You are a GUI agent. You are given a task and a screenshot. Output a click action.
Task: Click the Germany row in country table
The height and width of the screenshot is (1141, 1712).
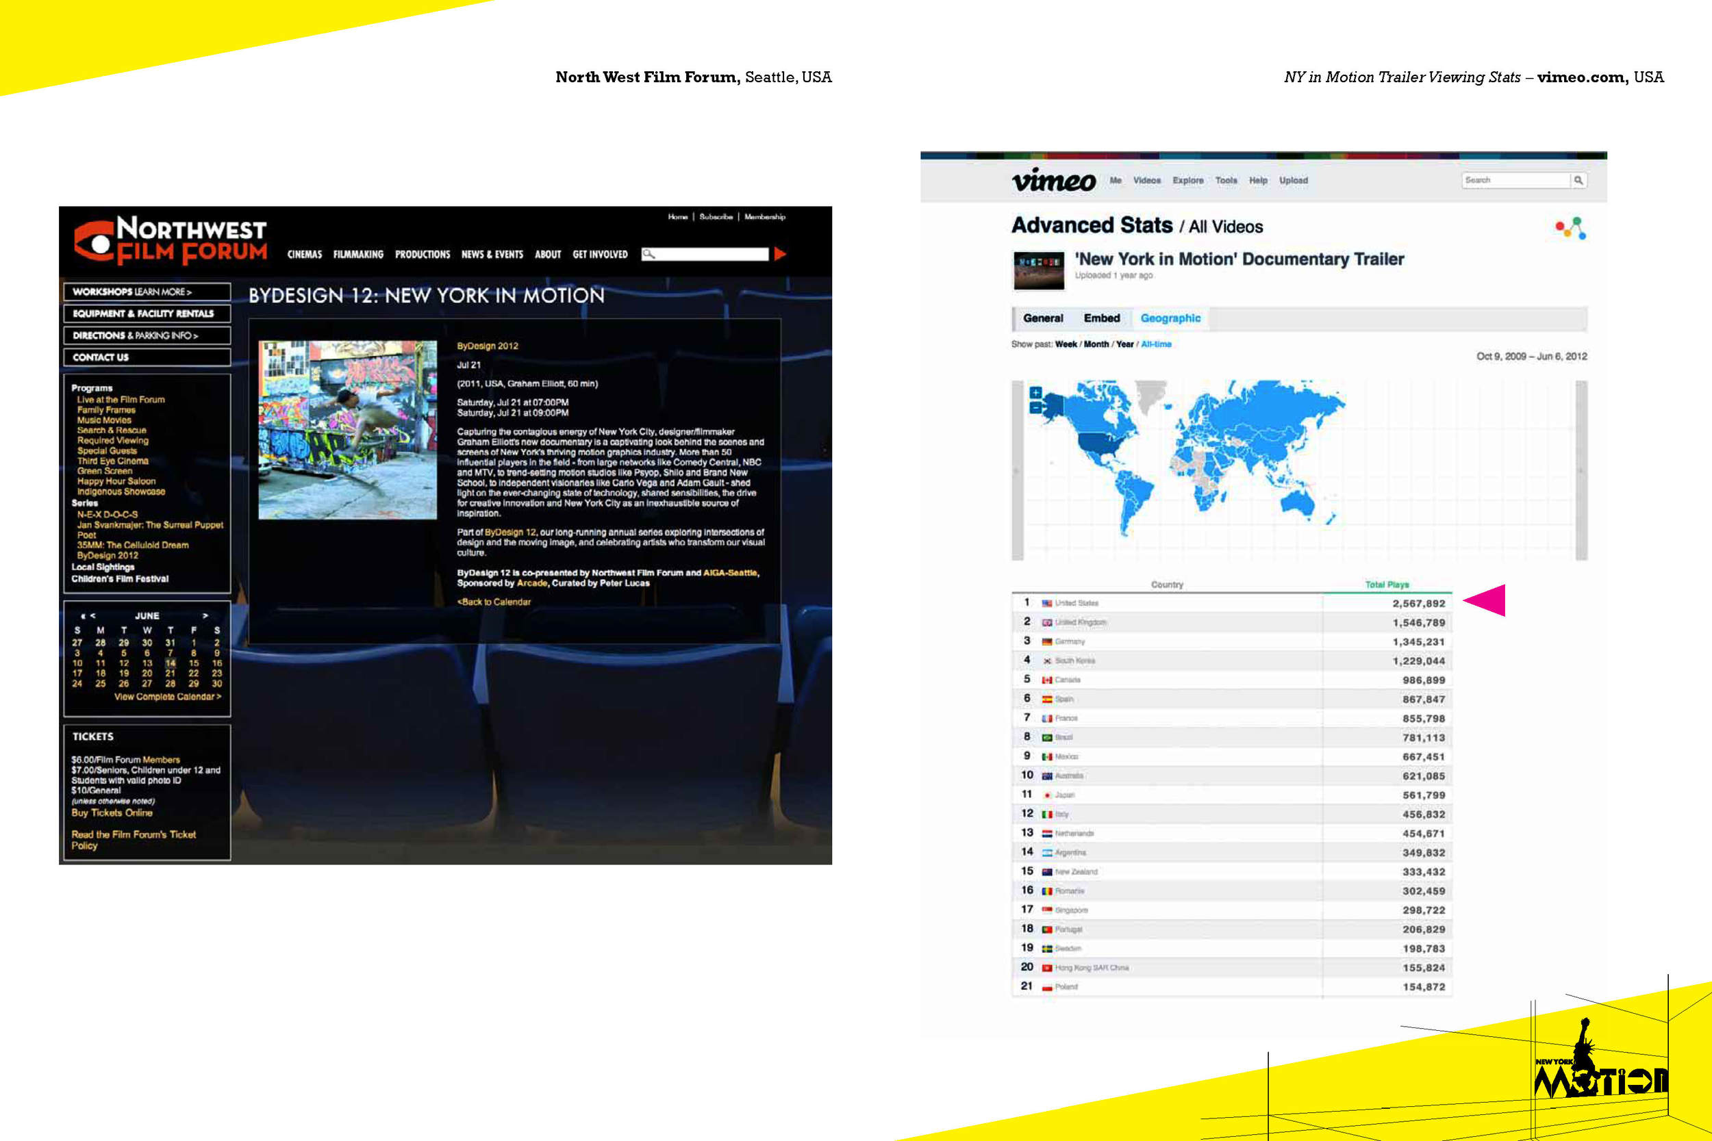point(1231,642)
